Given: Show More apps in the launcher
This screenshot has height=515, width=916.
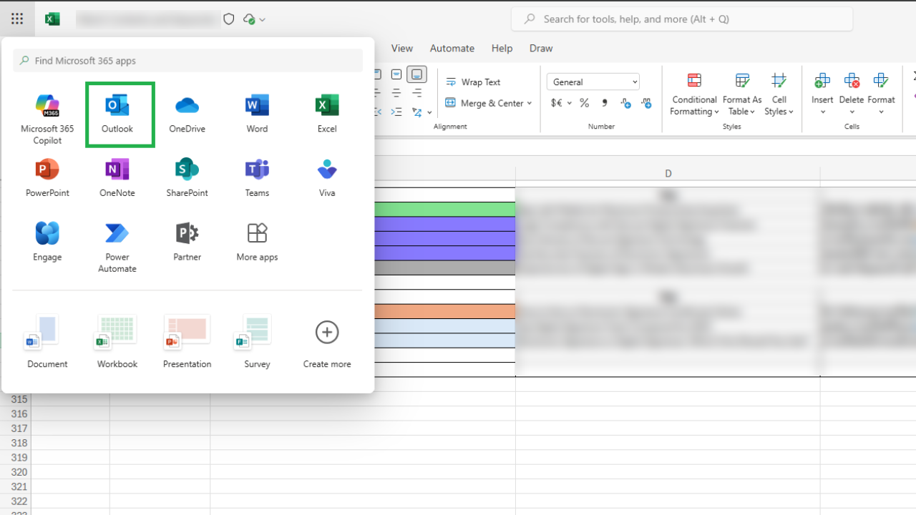Looking at the screenshot, I should [x=257, y=242].
